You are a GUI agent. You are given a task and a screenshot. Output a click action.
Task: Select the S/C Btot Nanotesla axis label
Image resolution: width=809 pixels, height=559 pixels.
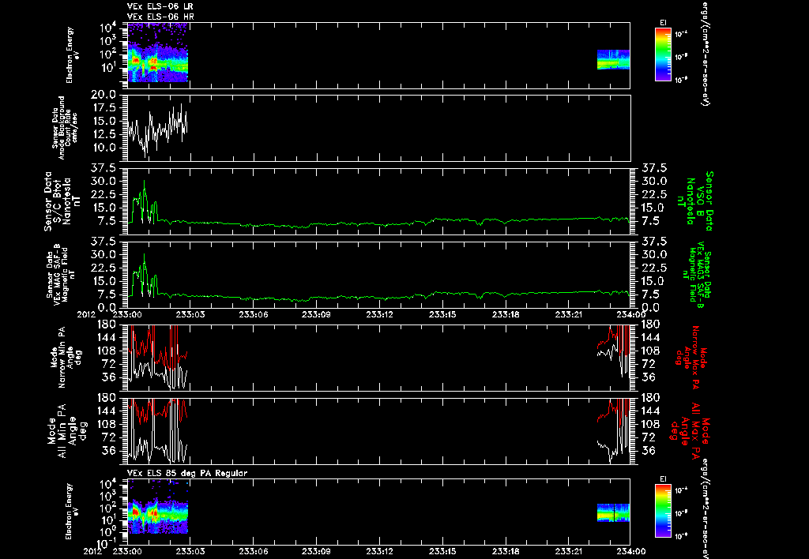62,201
